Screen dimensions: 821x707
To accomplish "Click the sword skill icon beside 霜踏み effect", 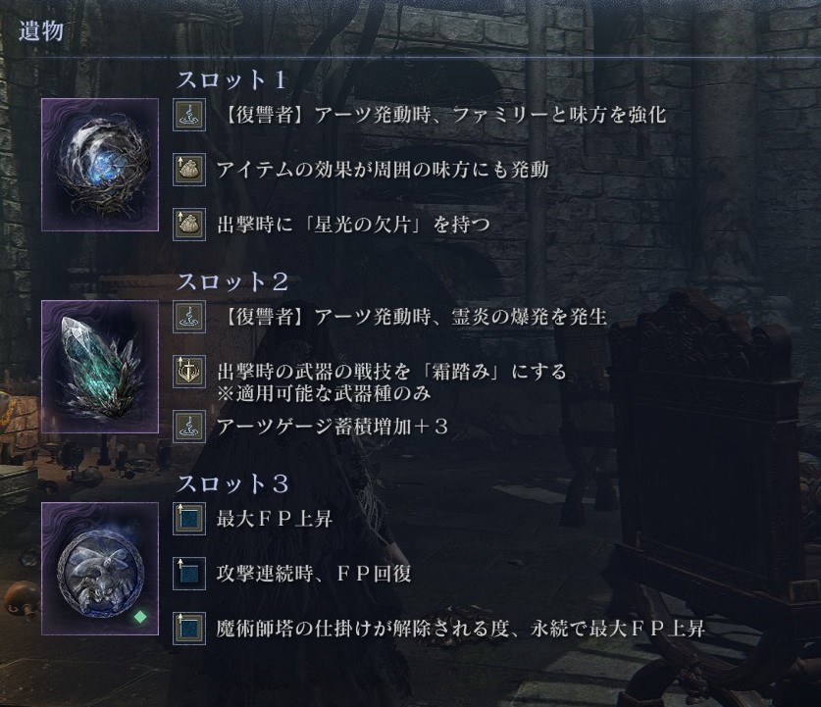I will click(x=189, y=372).
